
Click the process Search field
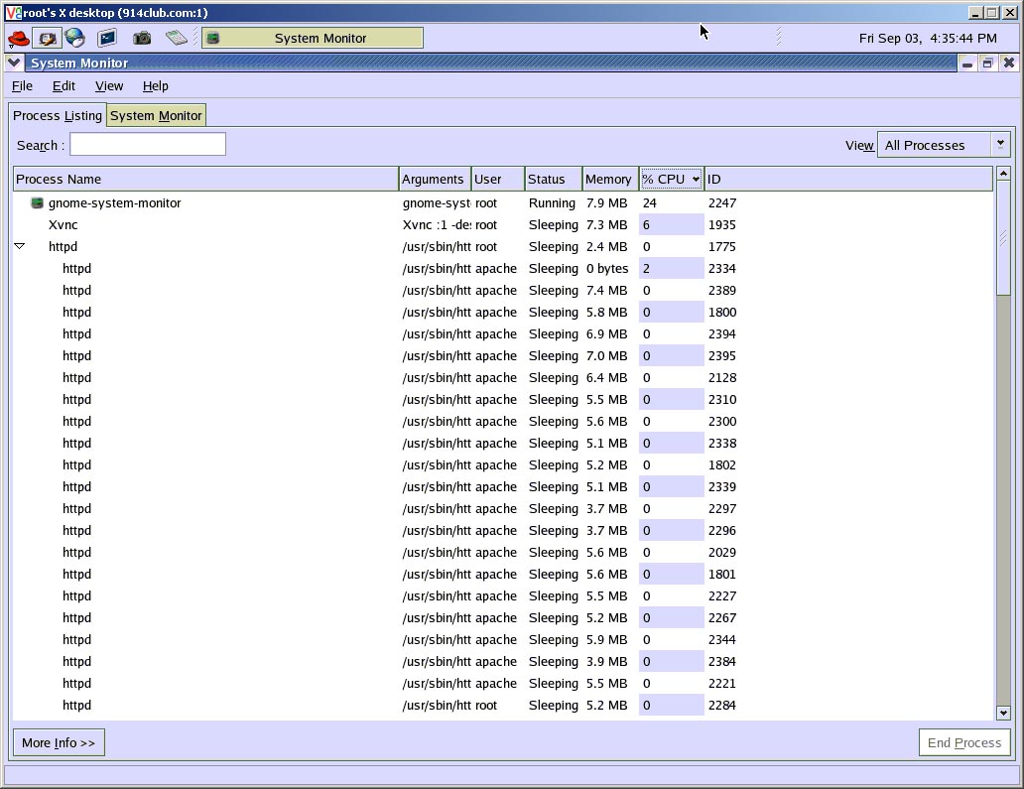click(x=148, y=144)
